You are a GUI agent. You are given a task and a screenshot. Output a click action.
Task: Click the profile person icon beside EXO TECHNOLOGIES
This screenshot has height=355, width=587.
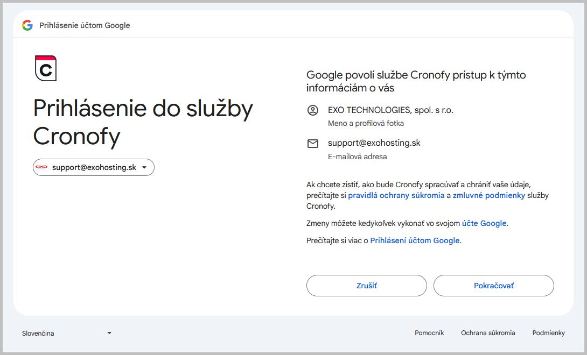click(x=313, y=110)
